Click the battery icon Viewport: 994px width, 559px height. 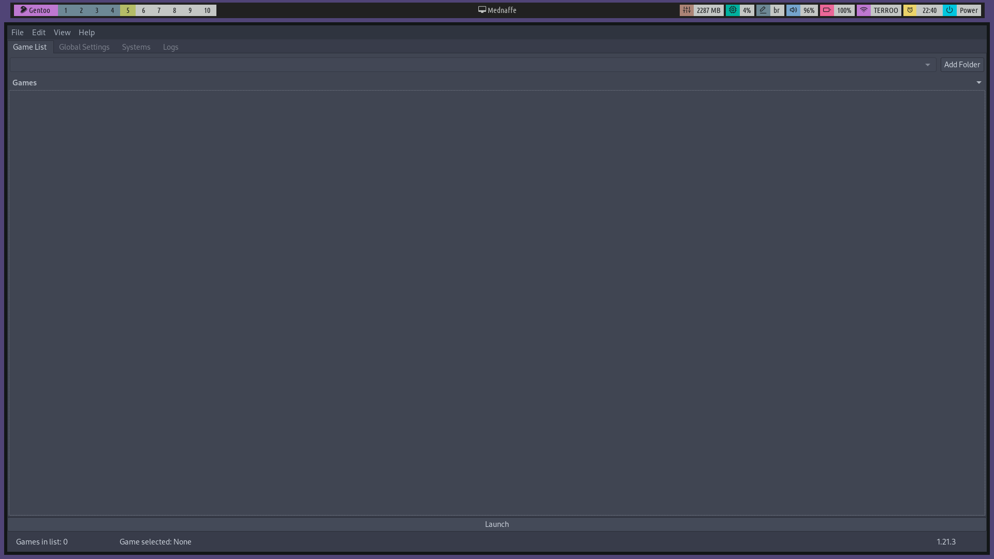827,10
